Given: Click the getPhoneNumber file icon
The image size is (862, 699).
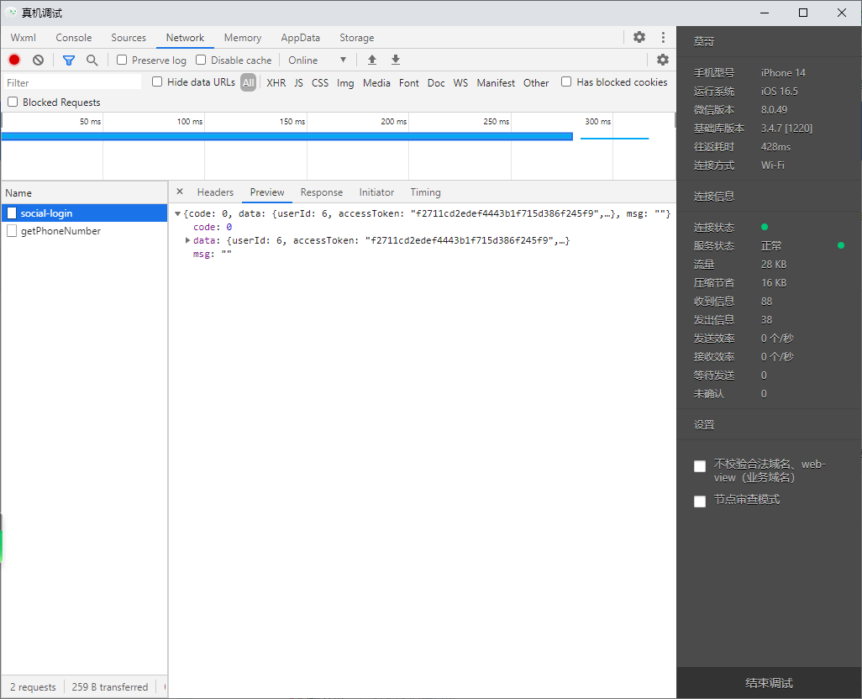Looking at the screenshot, I should (x=12, y=231).
